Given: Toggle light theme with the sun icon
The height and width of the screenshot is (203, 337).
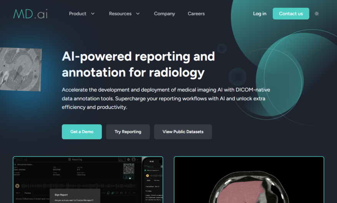Looking at the screenshot, I should pos(317,13).
